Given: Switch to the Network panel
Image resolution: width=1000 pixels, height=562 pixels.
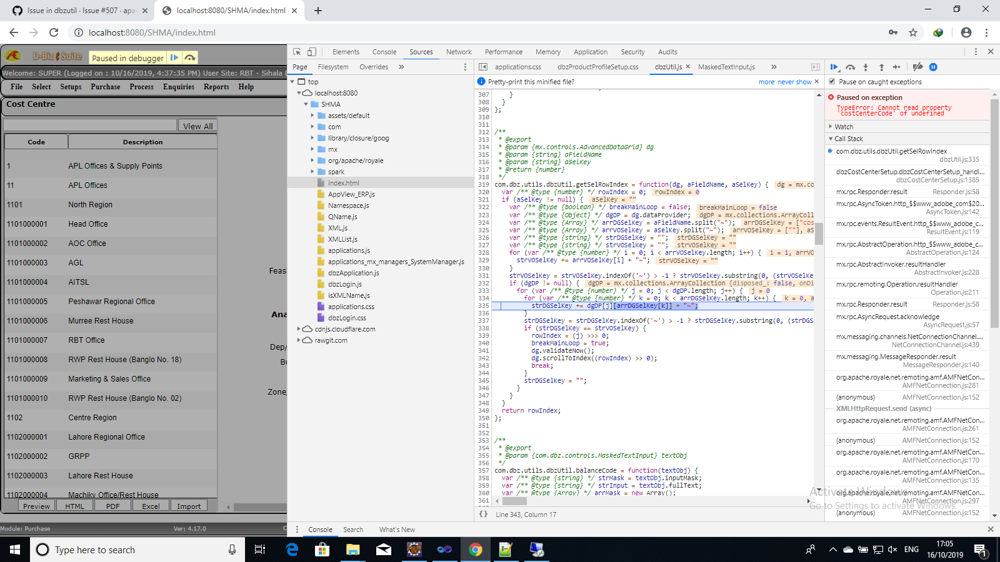Looking at the screenshot, I should [x=459, y=52].
